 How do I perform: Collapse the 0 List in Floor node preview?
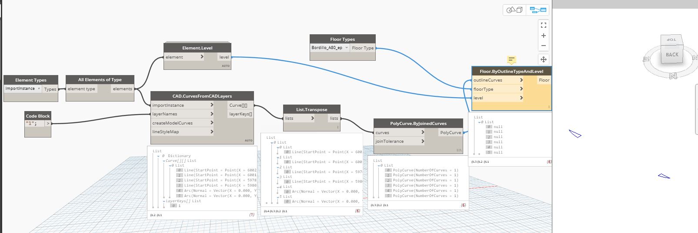point(480,122)
